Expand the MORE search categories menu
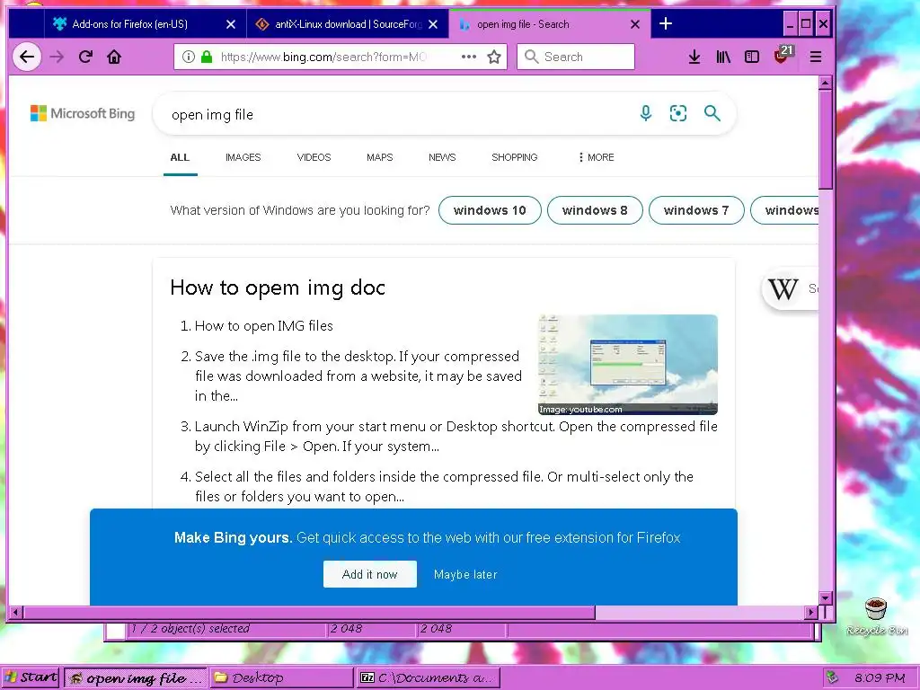Image resolution: width=920 pixels, height=690 pixels. [x=597, y=157]
